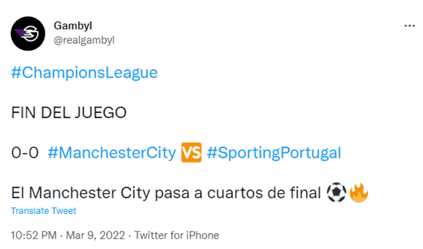Click the orange VS emoji icon
The image size is (423, 249).
point(191,152)
